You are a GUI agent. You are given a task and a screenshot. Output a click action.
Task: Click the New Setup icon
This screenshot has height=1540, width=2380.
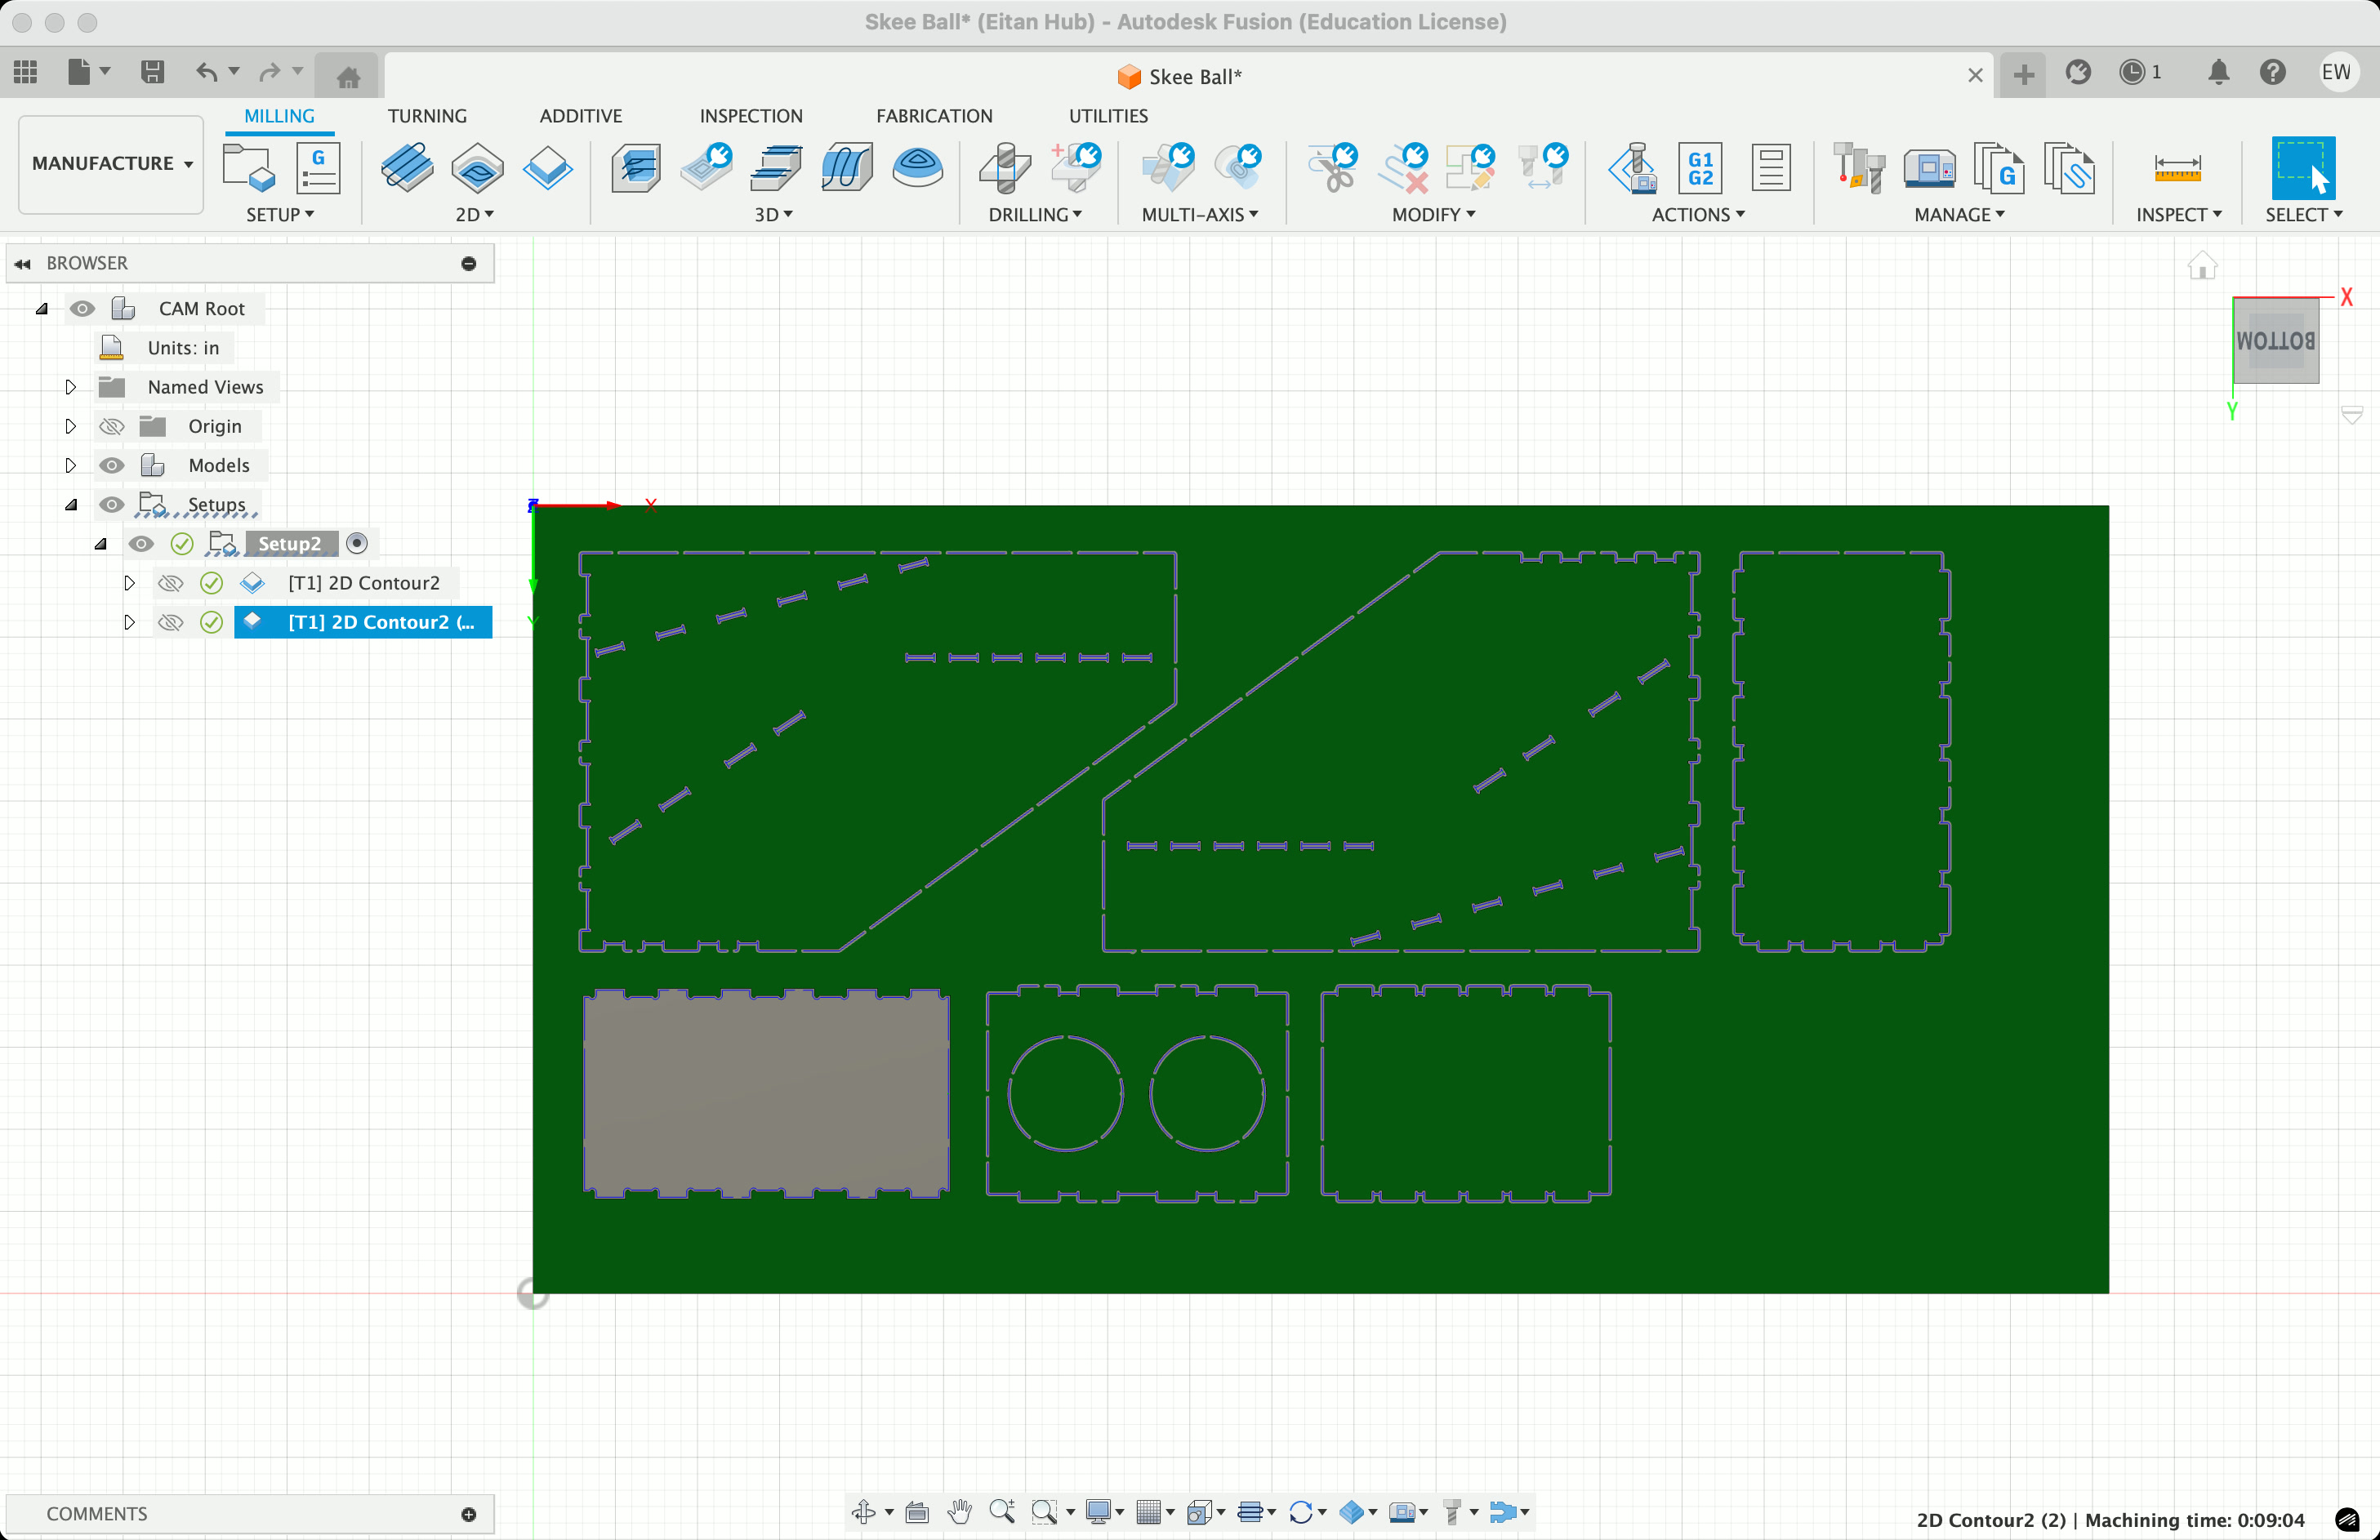tap(248, 167)
